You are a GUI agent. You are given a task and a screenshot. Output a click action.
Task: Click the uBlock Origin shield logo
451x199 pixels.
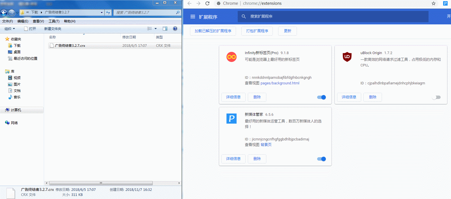tap(347, 57)
